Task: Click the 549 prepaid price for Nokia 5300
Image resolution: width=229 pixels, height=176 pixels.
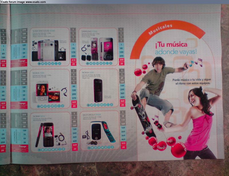Action: tap(74, 102)
